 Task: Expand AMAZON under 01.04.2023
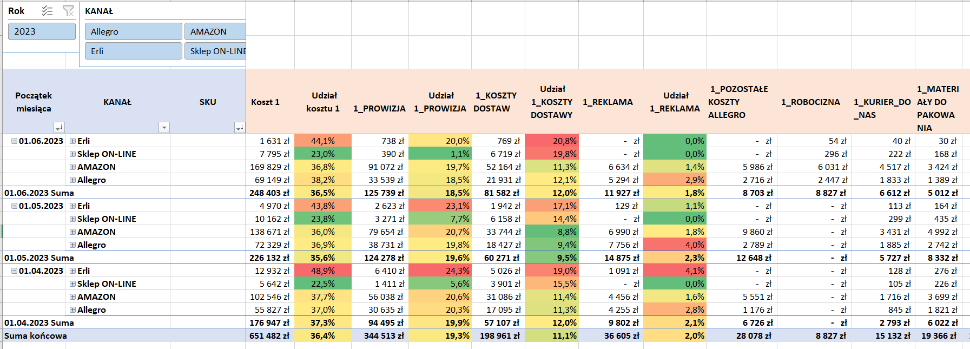(x=73, y=297)
